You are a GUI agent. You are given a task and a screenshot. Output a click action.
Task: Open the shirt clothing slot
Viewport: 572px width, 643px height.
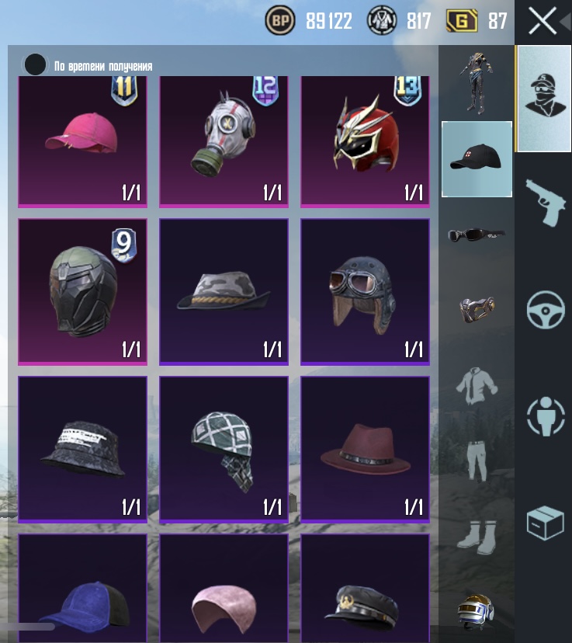477,386
